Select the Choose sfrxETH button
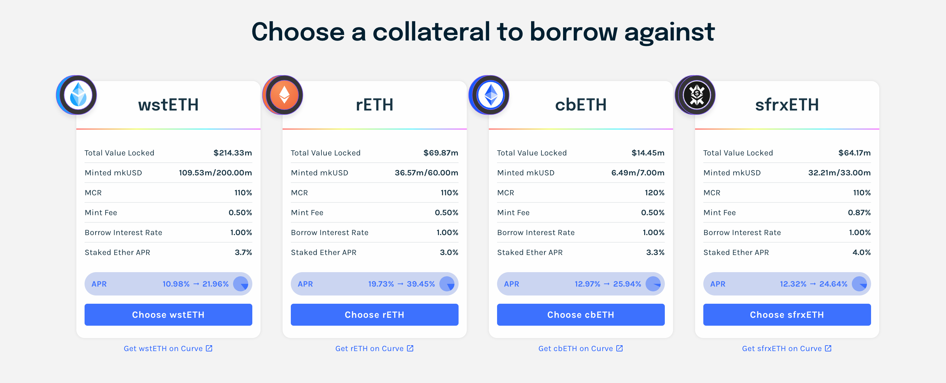Screen dimensions: 946x383 786,314
